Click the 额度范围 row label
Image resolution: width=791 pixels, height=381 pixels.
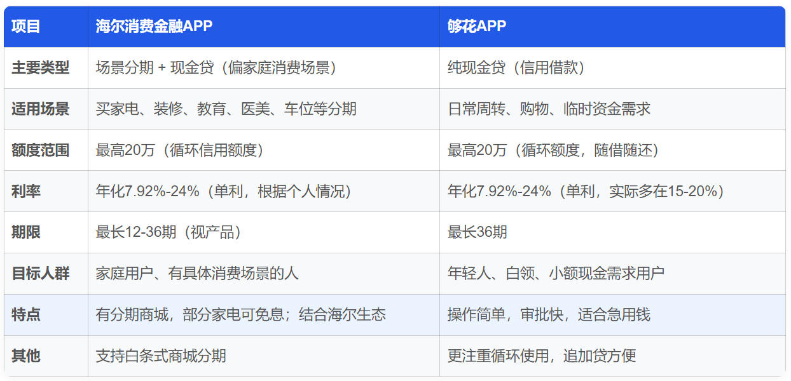pos(41,150)
